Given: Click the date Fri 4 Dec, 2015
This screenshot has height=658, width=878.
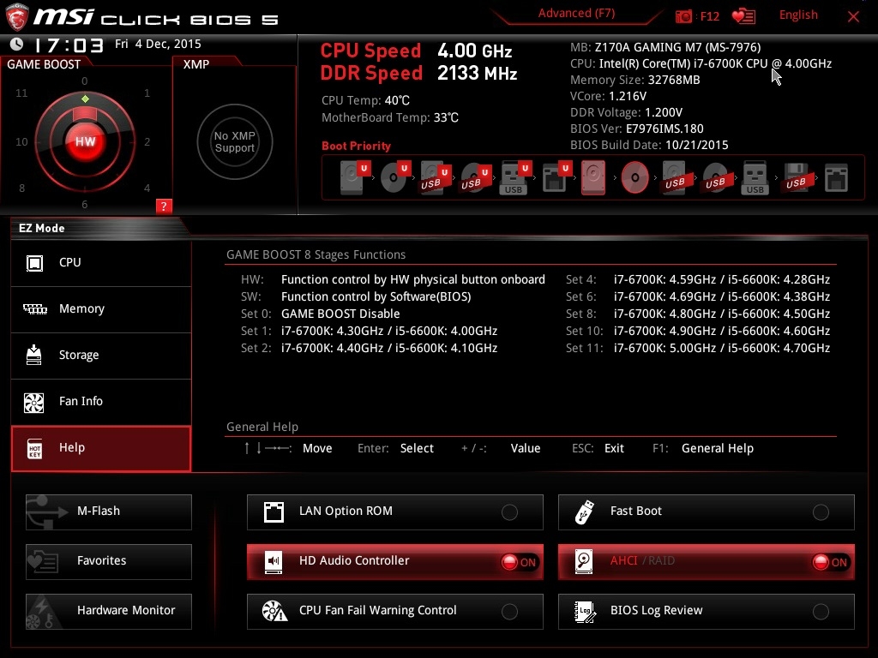Looking at the screenshot, I should click(158, 44).
